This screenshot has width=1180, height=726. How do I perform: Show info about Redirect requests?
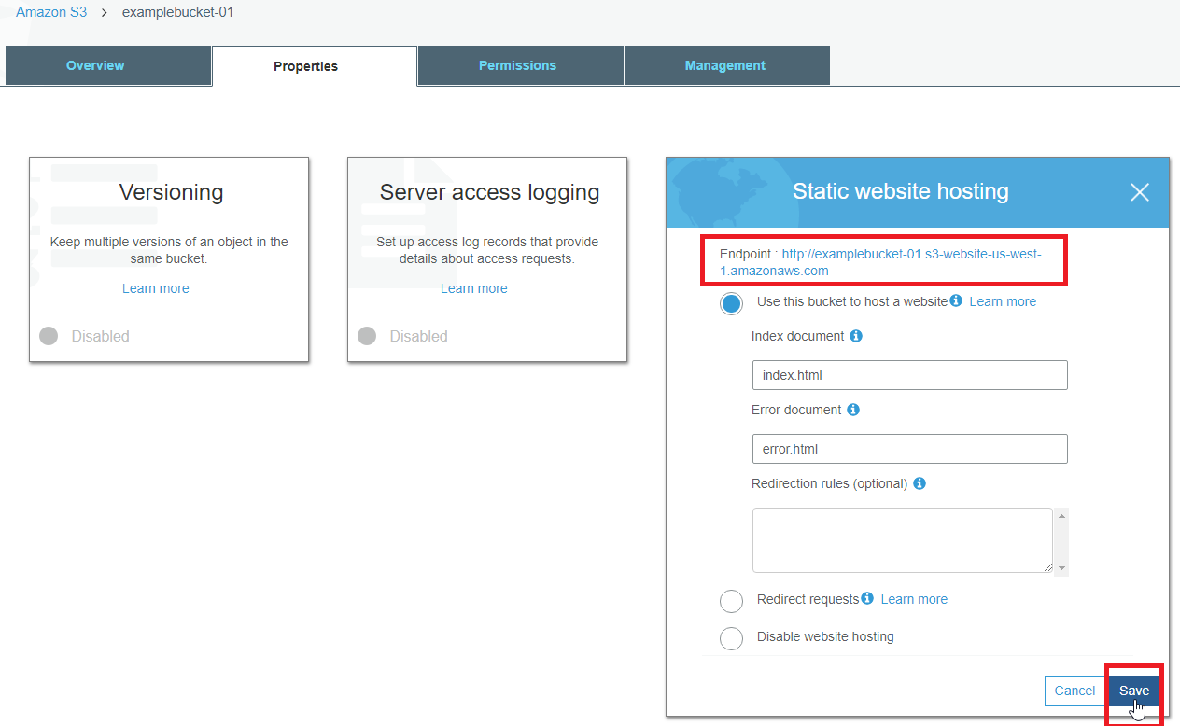click(x=867, y=598)
